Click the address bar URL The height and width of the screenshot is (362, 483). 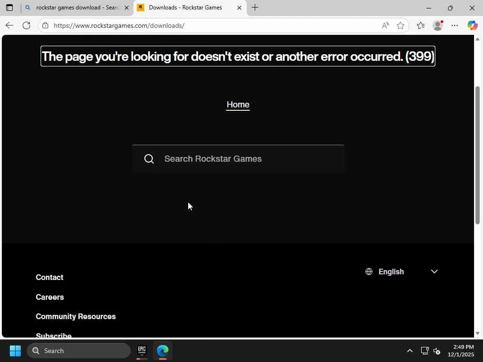[x=119, y=25]
